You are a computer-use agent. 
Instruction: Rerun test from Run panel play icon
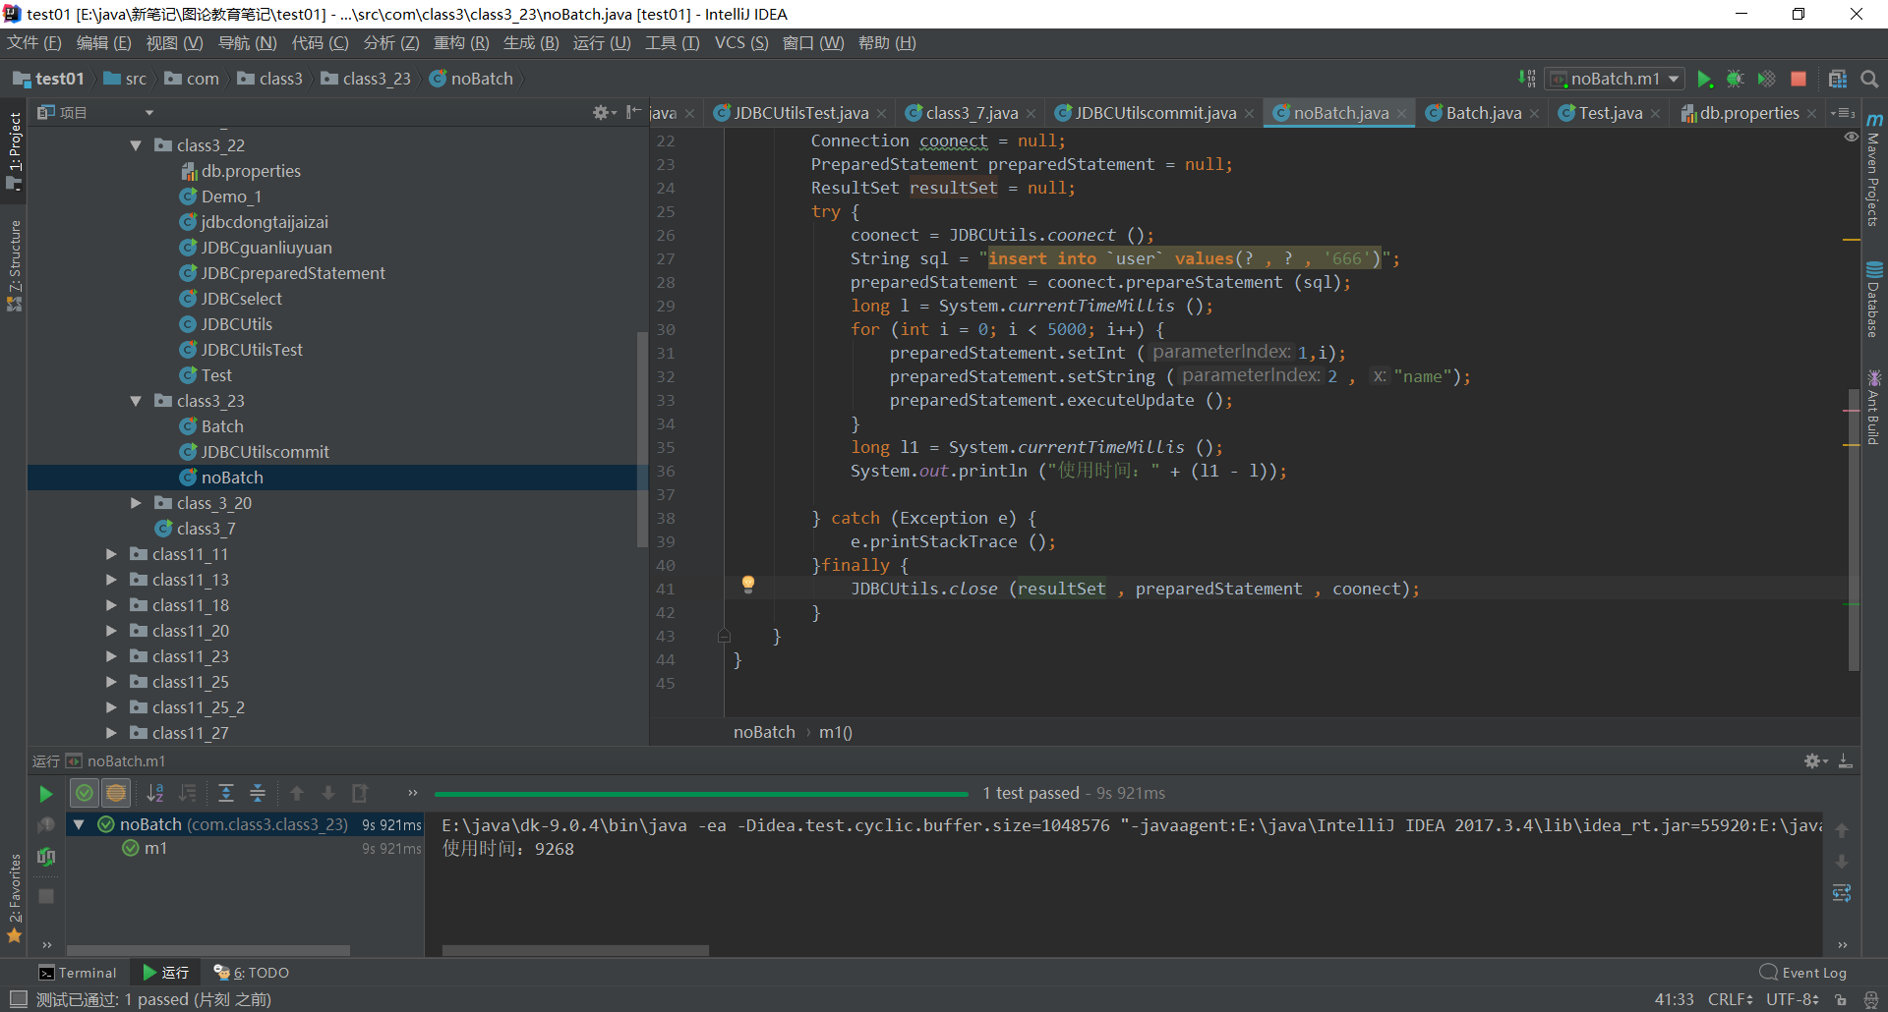[46, 793]
